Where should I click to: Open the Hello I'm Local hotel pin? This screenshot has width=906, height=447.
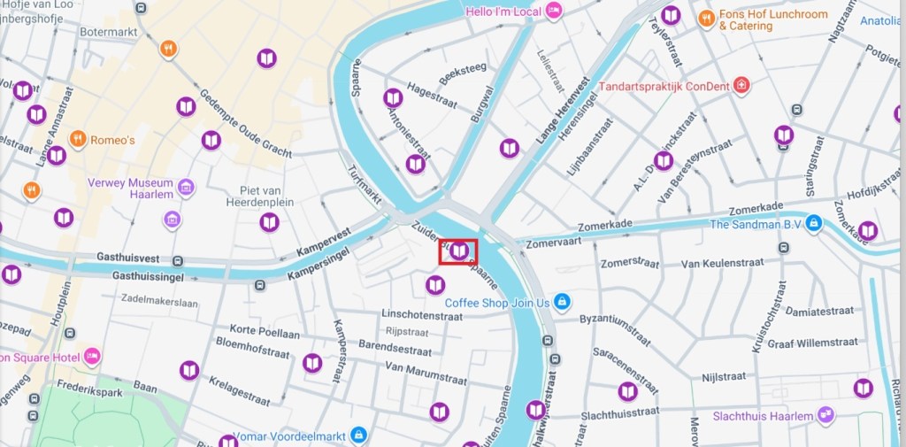pos(554,11)
